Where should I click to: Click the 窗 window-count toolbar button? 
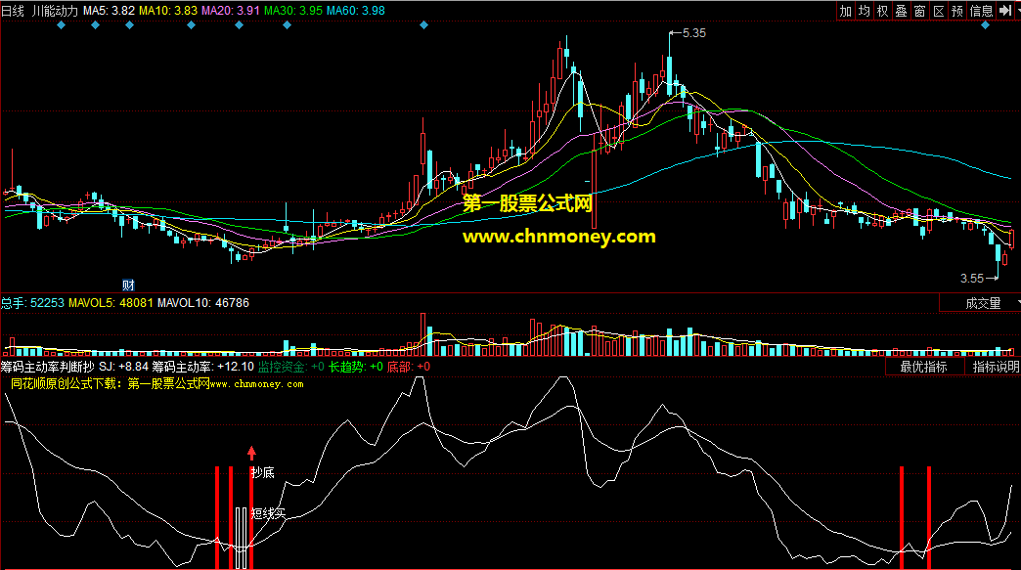point(920,11)
